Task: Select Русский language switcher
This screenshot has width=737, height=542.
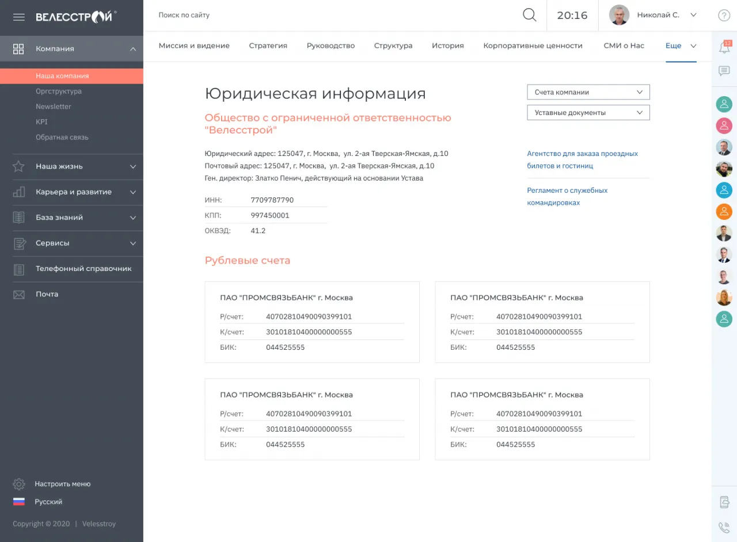Action: pyautogui.click(x=48, y=502)
